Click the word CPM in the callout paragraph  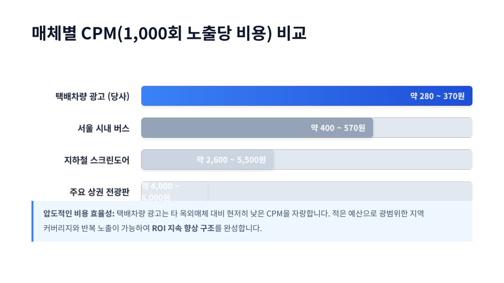(x=275, y=214)
